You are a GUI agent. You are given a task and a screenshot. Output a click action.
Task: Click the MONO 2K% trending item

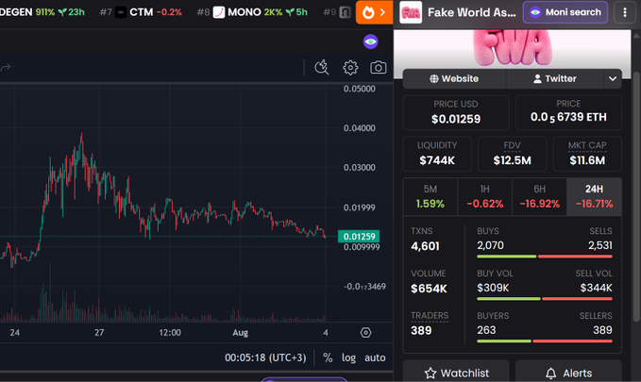[252, 12]
